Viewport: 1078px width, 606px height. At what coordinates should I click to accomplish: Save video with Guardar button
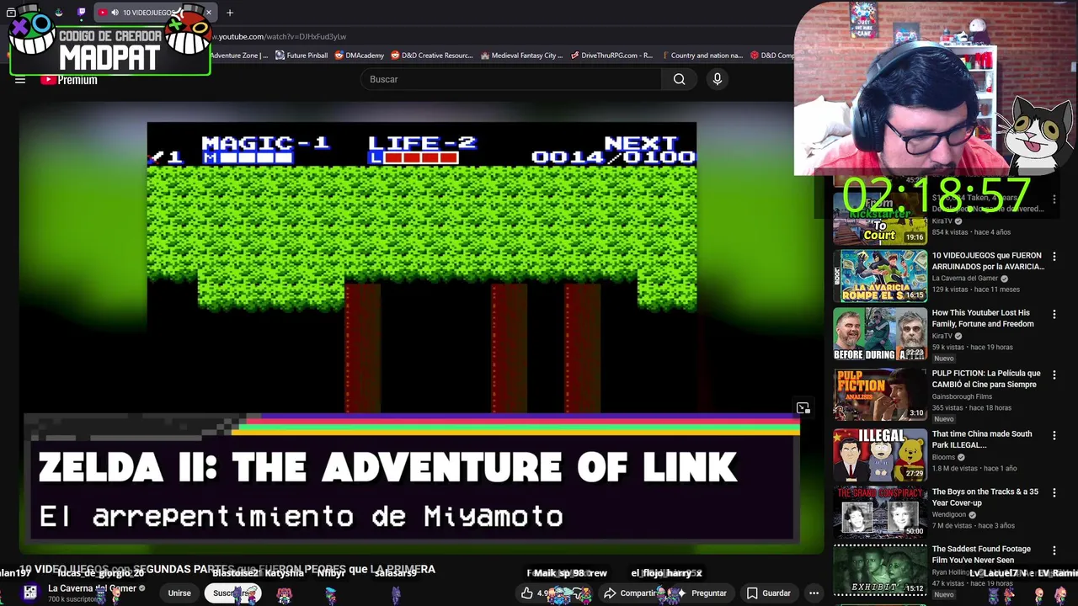point(768,593)
